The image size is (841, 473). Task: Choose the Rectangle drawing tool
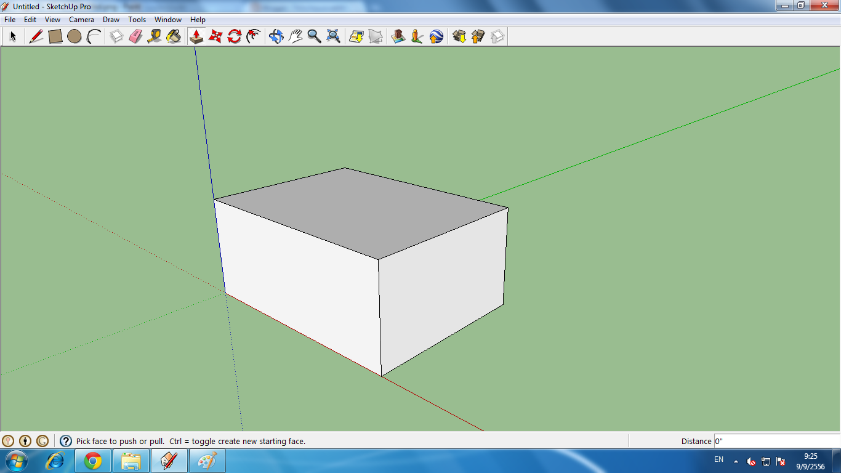pos(55,36)
